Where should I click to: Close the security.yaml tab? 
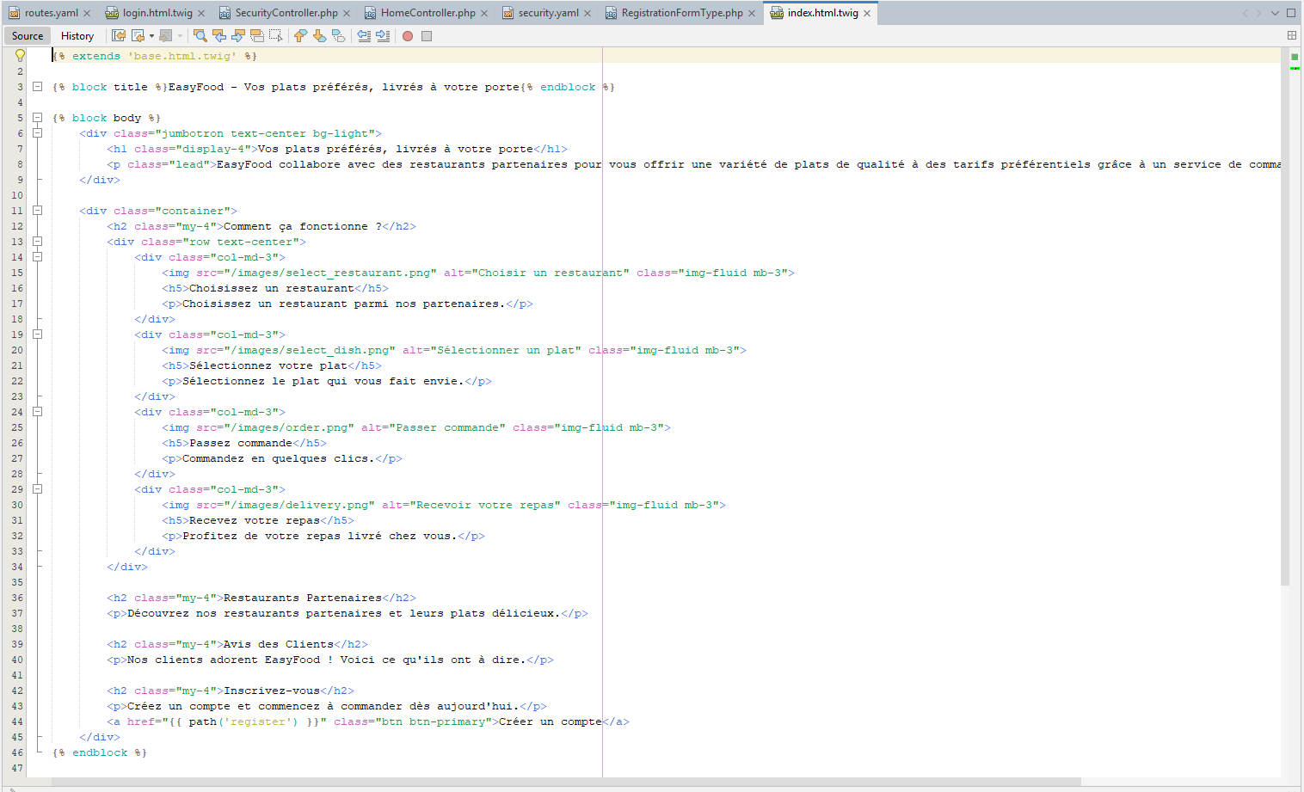coord(587,13)
